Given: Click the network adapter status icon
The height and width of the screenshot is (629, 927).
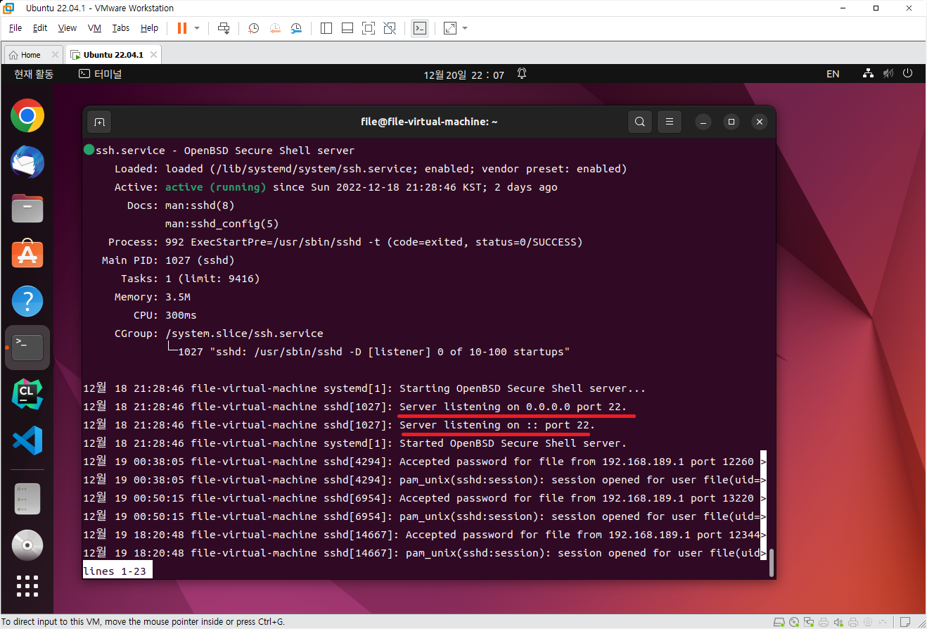Looking at the screenshot, I should [x=808, y=622].
